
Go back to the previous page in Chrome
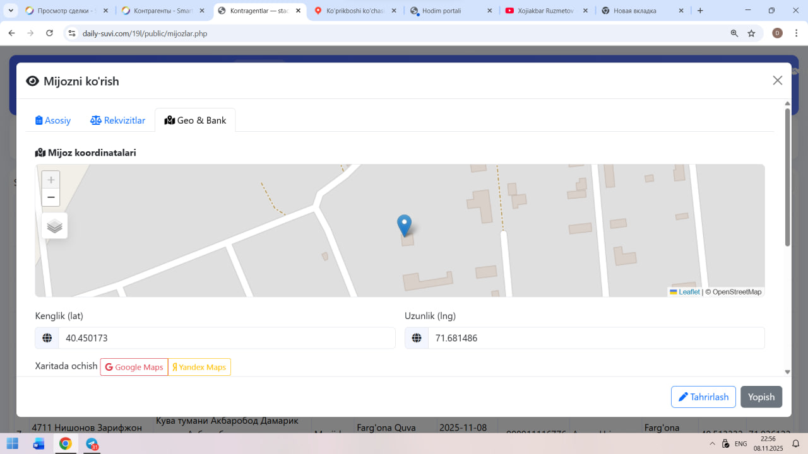click(11, 33)
